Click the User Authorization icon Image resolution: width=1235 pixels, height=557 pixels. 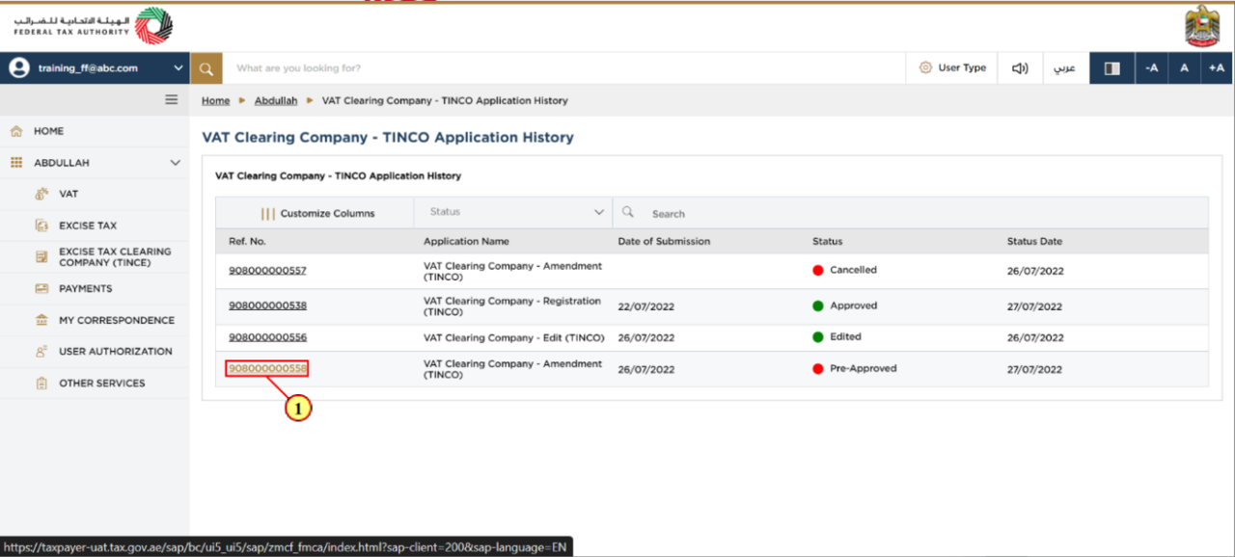pyautogui.click(x=41, y=352)
